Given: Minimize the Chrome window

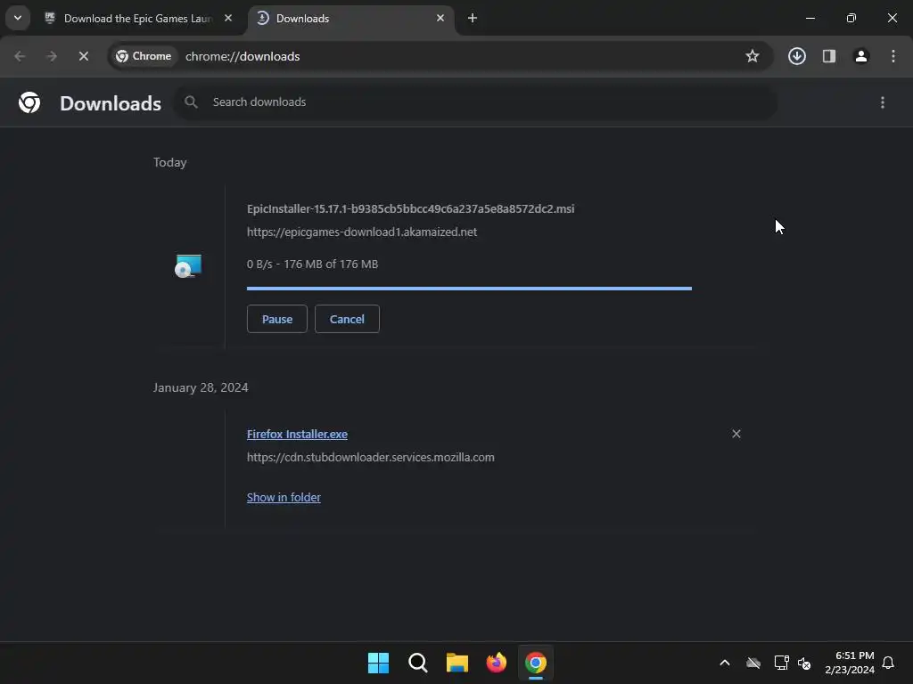Looking at the screenshot, I should pos(810,18).
